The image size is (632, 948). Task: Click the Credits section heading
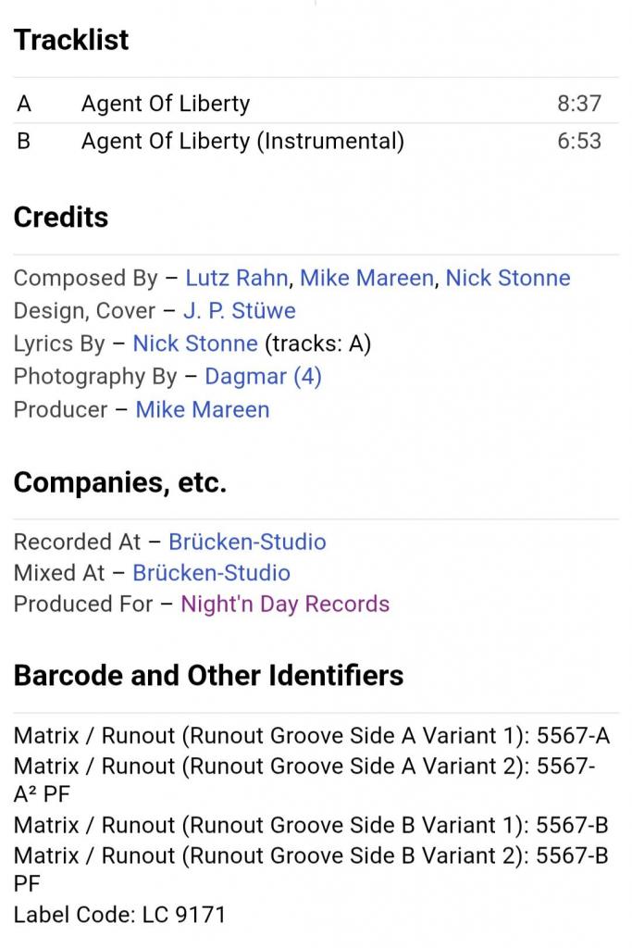[61, 218]
